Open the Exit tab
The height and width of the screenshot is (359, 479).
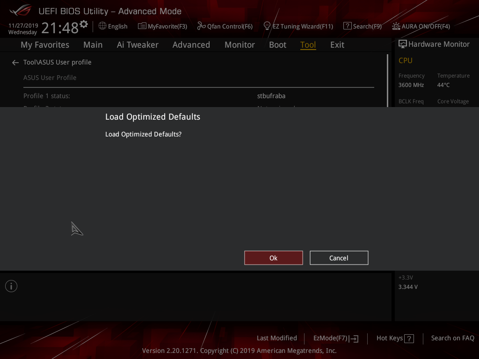click(337, 45)
